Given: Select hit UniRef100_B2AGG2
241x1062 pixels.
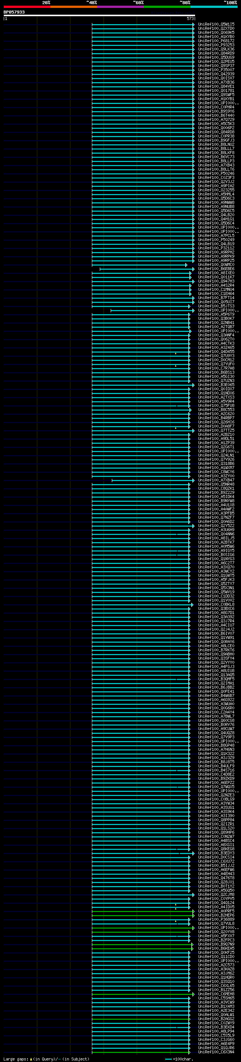Looking at the screenshot, I should tap(216, 1019).
